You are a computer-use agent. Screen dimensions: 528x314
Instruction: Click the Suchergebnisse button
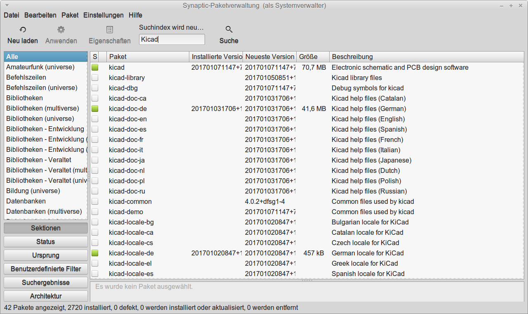[46, 283]
